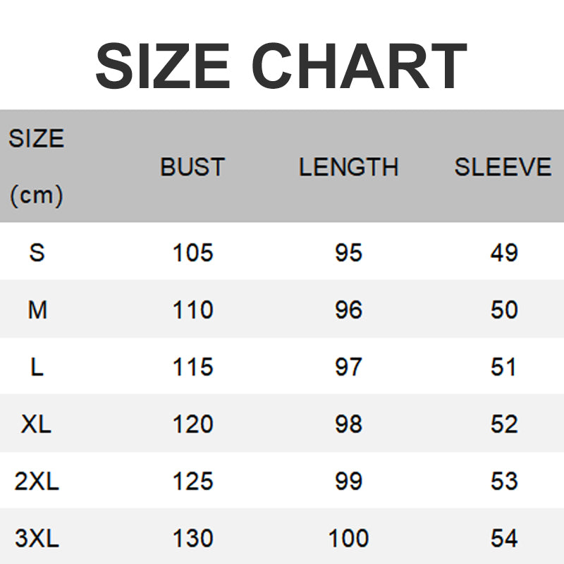Click length value 96 for size M
The width and height of the screenshot is (564, 564).
(x=348, y=309)
